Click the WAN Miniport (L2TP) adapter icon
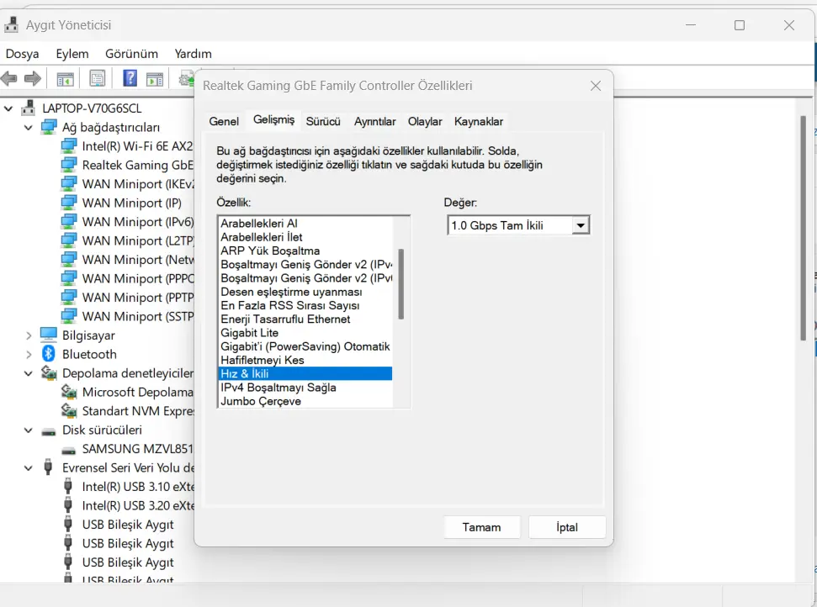817x607 pixels. [69, 240]
